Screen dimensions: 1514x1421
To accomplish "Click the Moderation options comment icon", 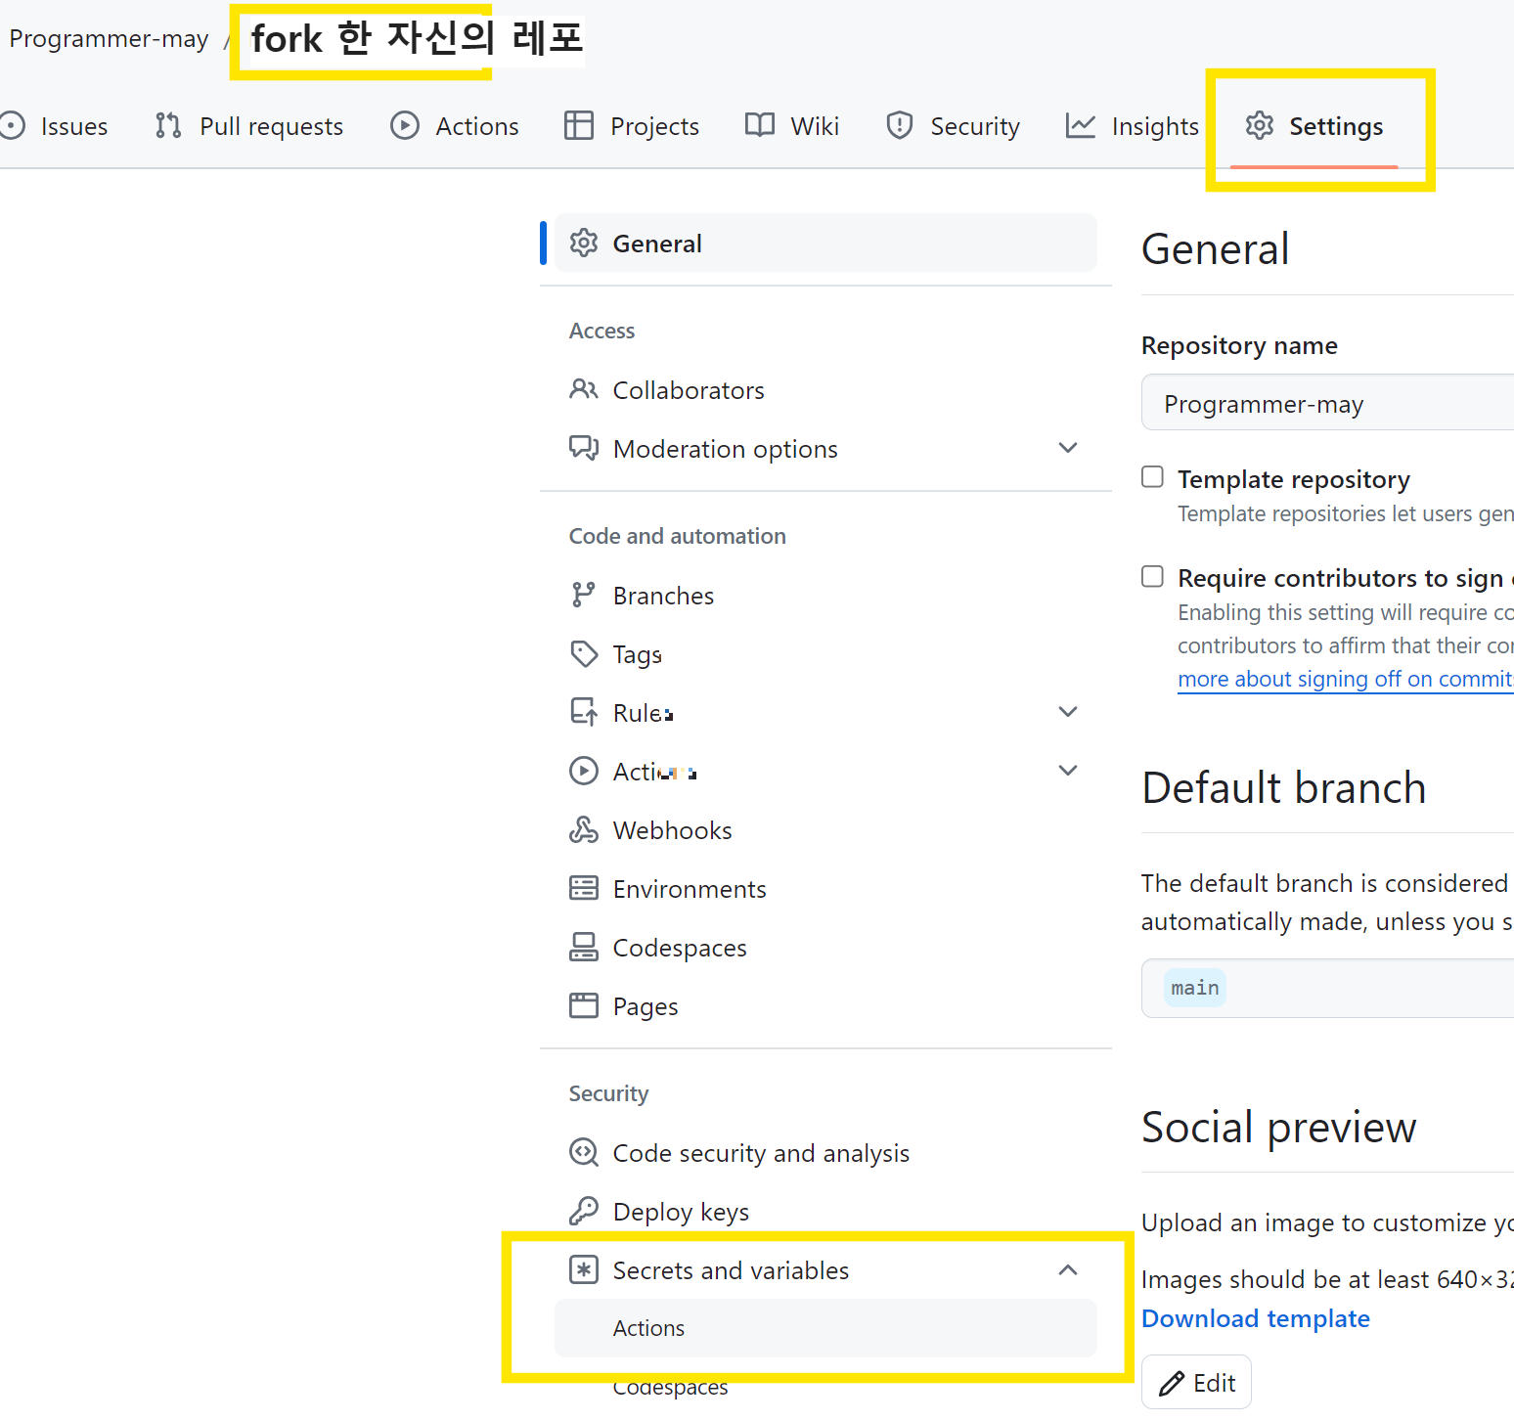I will [584, 448].
